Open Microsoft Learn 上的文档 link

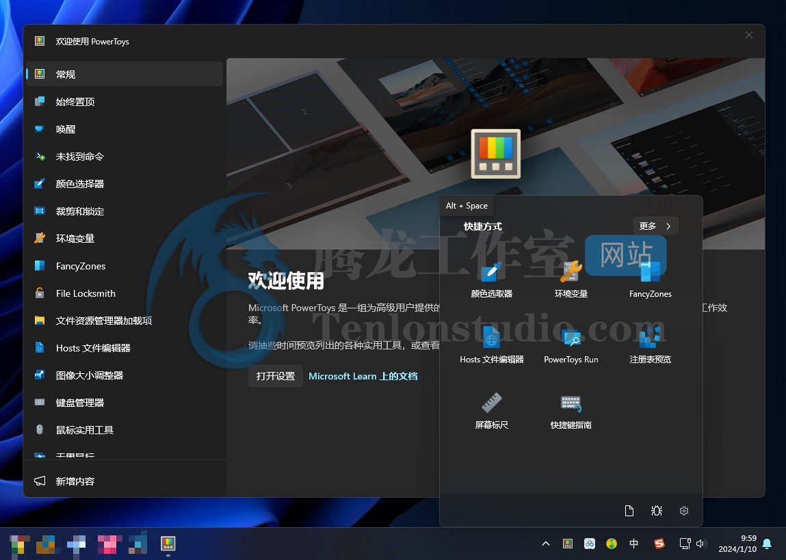[x=363, y=376]
